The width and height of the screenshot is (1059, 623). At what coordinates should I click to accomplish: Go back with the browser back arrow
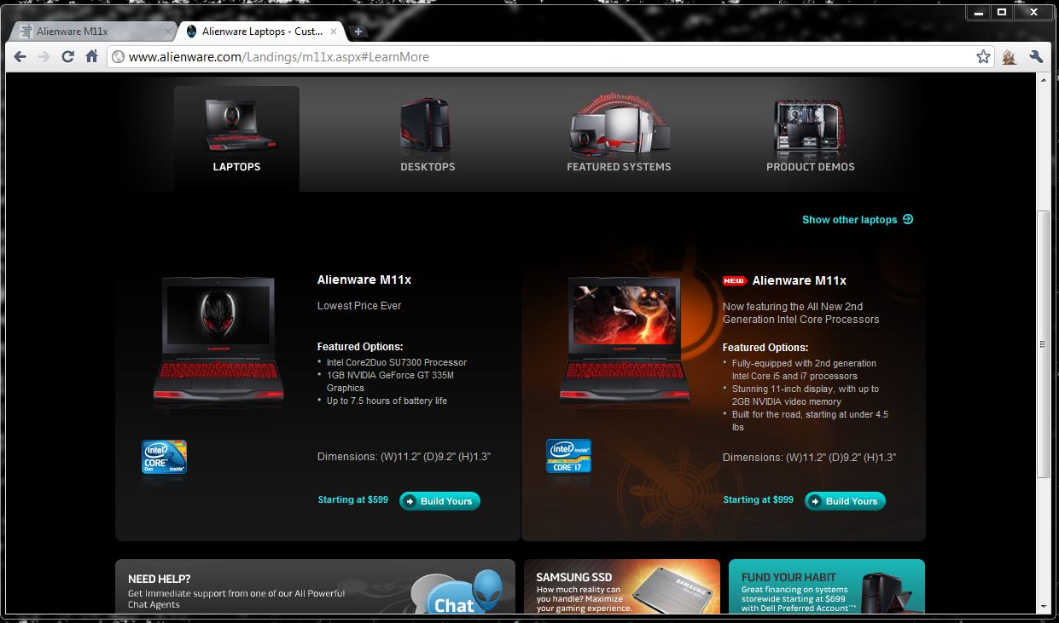pyautogui.click(x=20, y=57)
